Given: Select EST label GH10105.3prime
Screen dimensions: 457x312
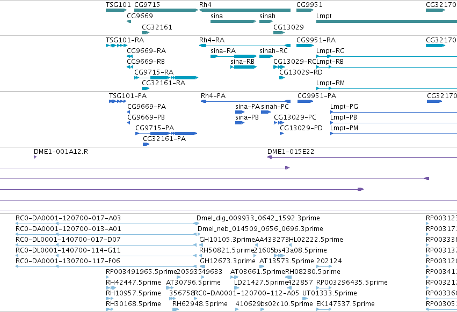Looking at the screenshot, I should coord(227,239).
